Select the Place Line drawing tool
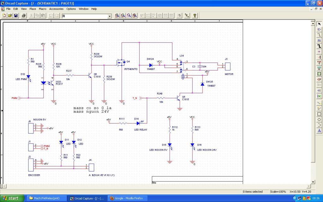This screenshot has width=323, height=202. 319,103
